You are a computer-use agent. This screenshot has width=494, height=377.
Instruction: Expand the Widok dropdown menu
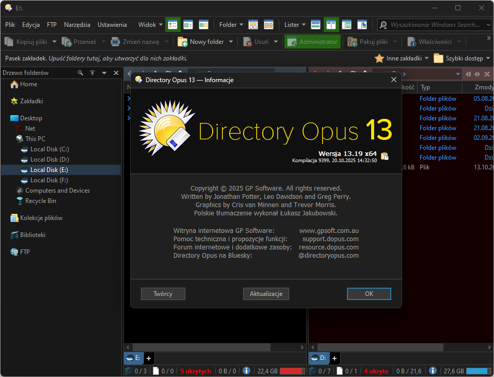coord(150,25)
